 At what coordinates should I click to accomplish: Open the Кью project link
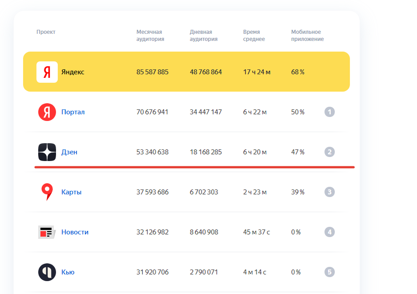click(x=68, y=272)
